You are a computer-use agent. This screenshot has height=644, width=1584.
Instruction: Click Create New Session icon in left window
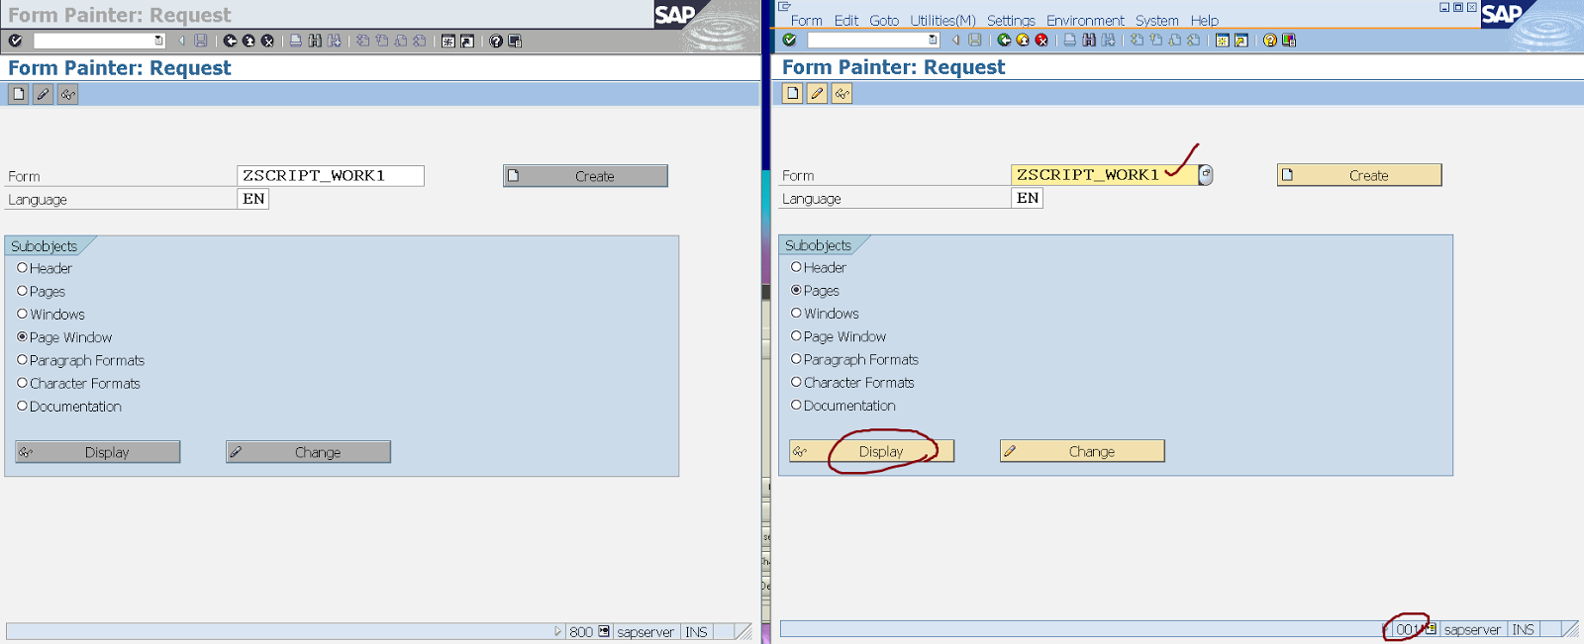coord(448,42)
